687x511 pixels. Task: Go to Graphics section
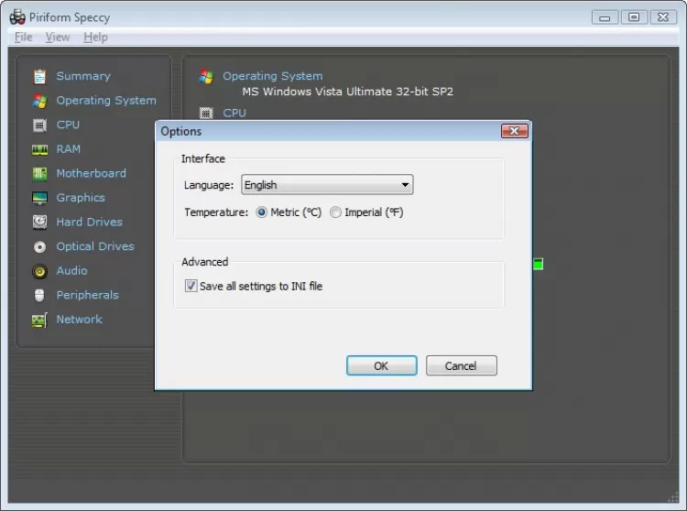click(81, 198)
